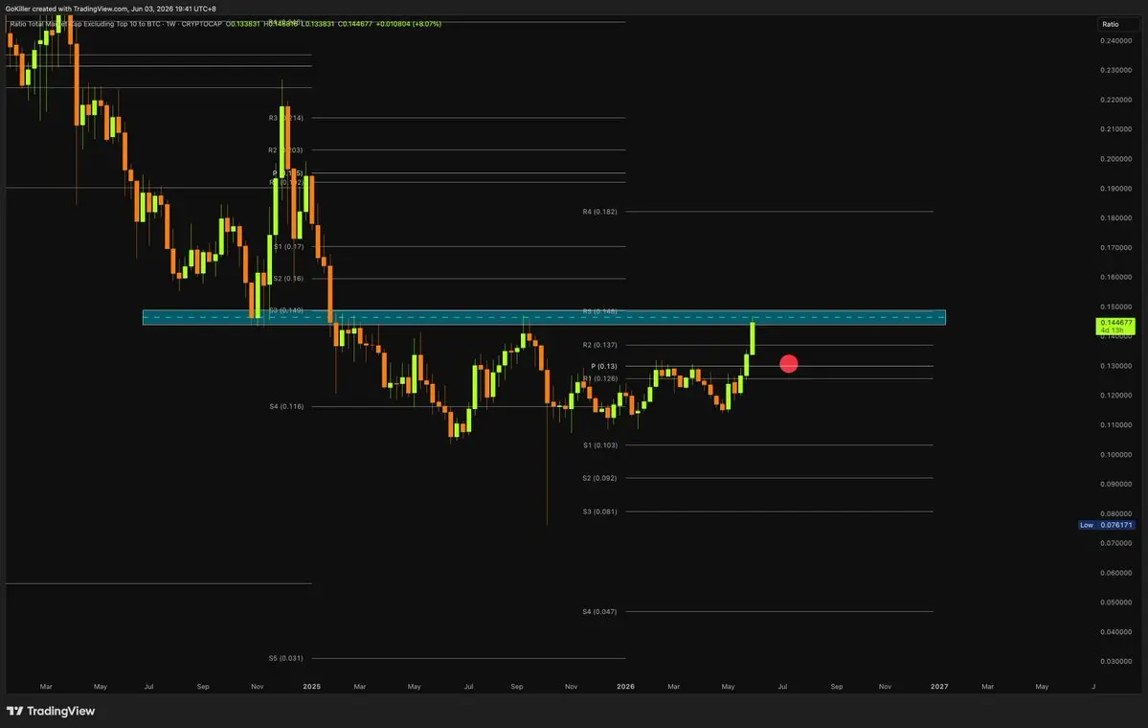Click the change value '+0.010804 (+8.07%)'
The image size is (1148, 728).
409,24
